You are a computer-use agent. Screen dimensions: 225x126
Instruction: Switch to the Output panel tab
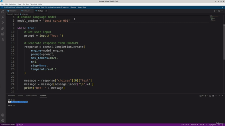pyautogui.click(x=20, y=96)
